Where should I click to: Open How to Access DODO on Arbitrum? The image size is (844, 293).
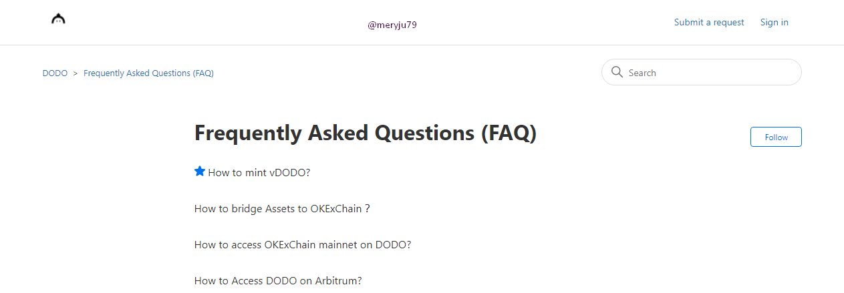pos(278,281)
